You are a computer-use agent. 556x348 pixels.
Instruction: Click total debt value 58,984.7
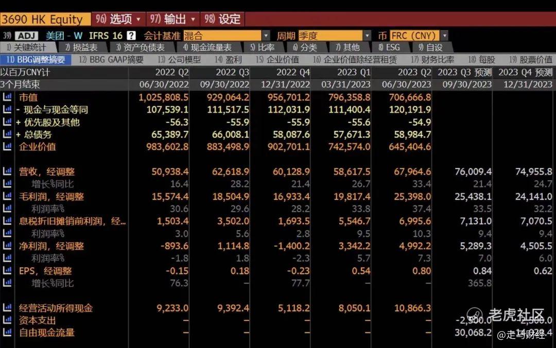(x=412, y=134)
